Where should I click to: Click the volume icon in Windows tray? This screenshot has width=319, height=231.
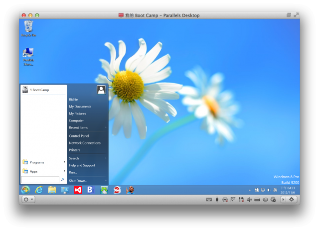click(269, 190)
